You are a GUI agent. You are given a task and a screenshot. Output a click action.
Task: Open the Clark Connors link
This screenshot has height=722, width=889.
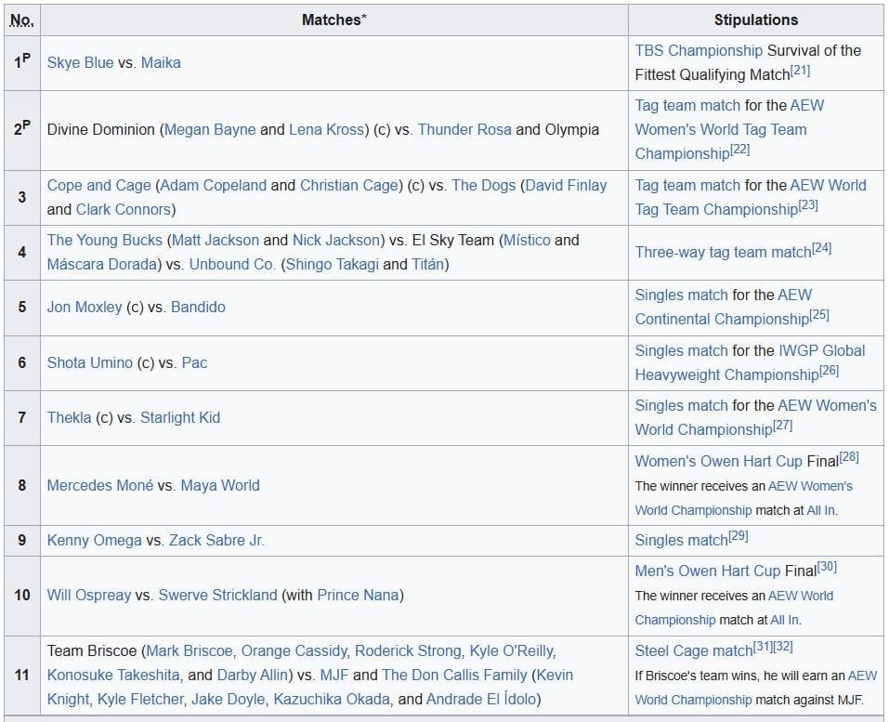click(124, 210)
